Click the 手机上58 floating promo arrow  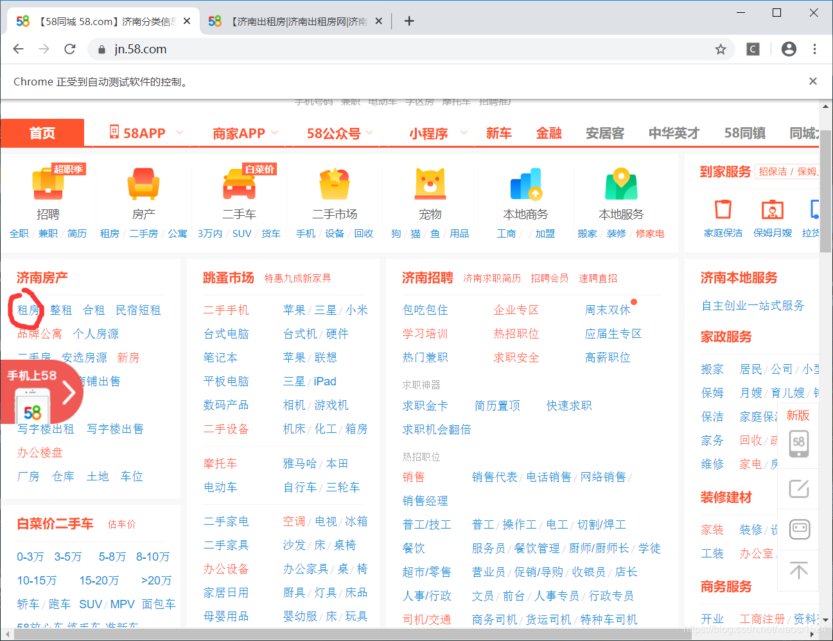(x=69, y=392)
